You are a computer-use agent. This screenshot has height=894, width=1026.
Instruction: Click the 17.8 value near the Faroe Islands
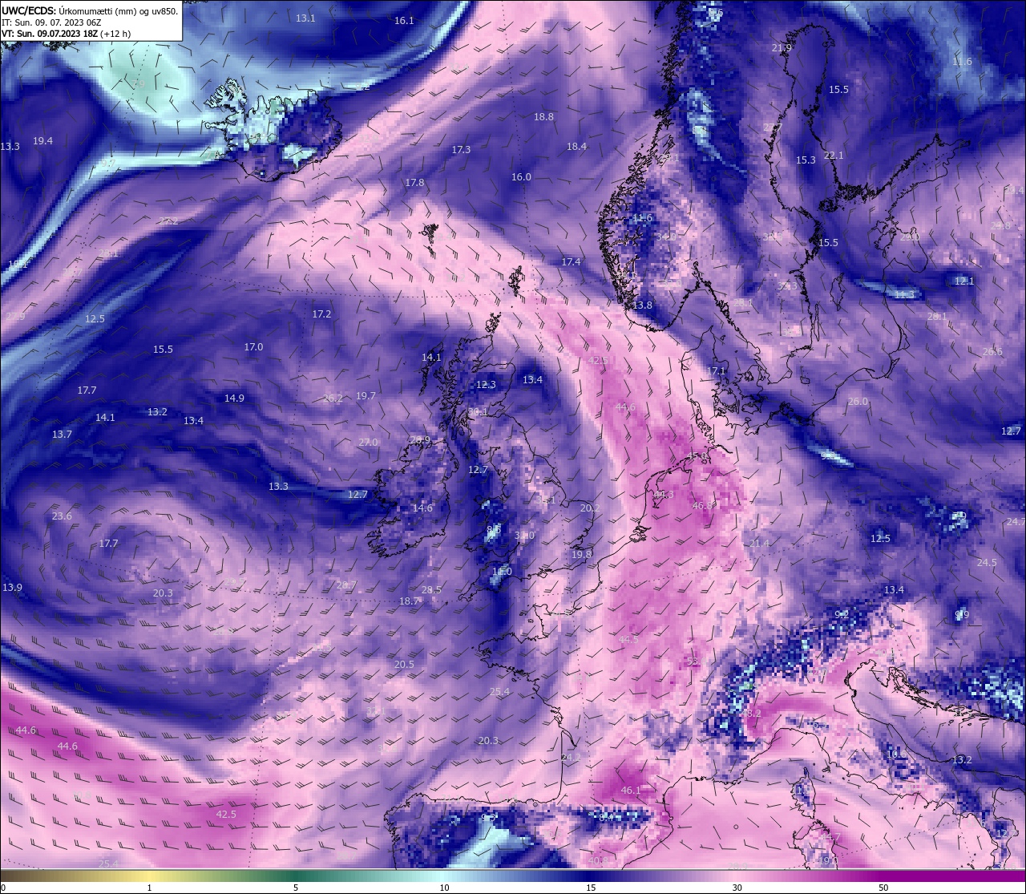(414, 183)
